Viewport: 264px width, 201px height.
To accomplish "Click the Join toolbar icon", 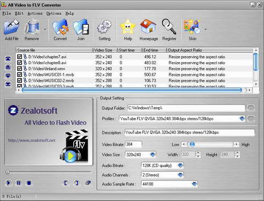I will point(81,27).
